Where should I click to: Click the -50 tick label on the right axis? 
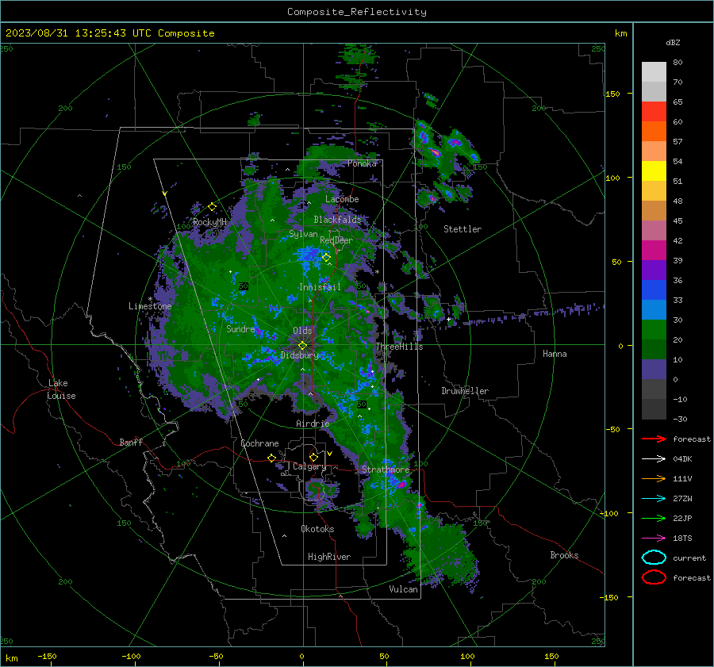(612, 429)
